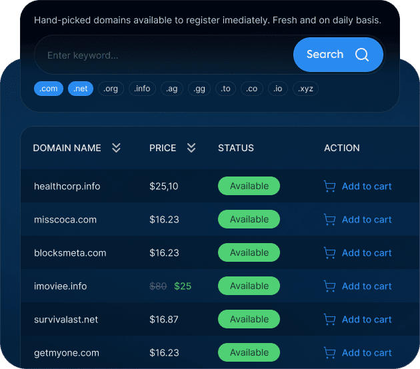Click the Status column header

pyautogui.click(x=236, y=148)
